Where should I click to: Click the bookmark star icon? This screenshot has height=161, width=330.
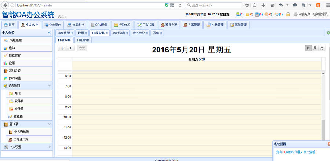247,5
